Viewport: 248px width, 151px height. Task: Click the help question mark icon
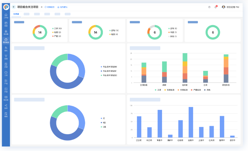tap(209, 7)
